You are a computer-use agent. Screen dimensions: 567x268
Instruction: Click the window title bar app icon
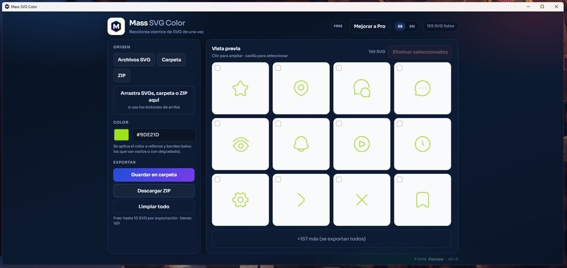click(x=7, y=7)
